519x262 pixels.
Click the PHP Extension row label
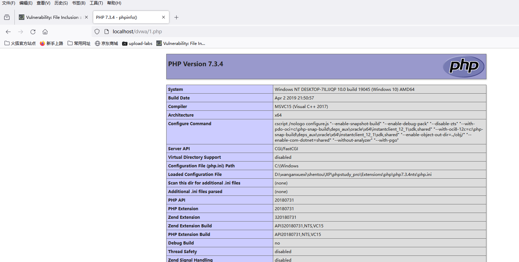tap(183, 209)
